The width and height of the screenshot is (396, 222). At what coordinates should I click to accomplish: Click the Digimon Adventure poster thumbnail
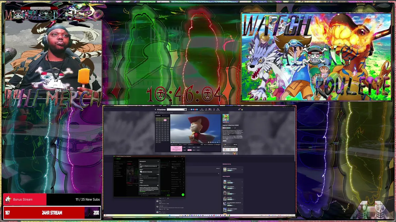(226, 118)
